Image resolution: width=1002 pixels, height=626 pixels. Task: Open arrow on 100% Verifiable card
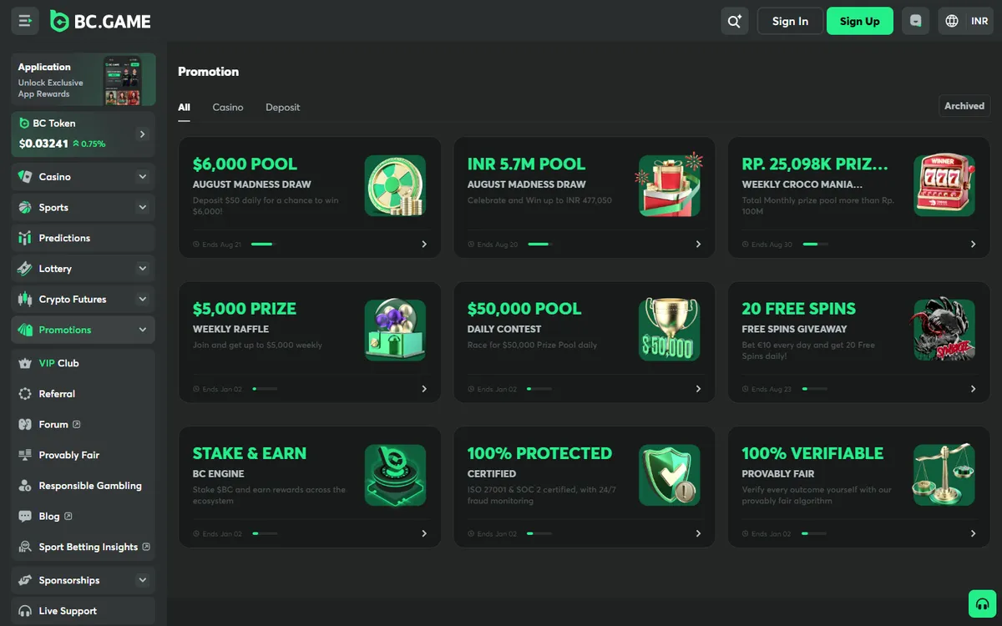[973, 533]
